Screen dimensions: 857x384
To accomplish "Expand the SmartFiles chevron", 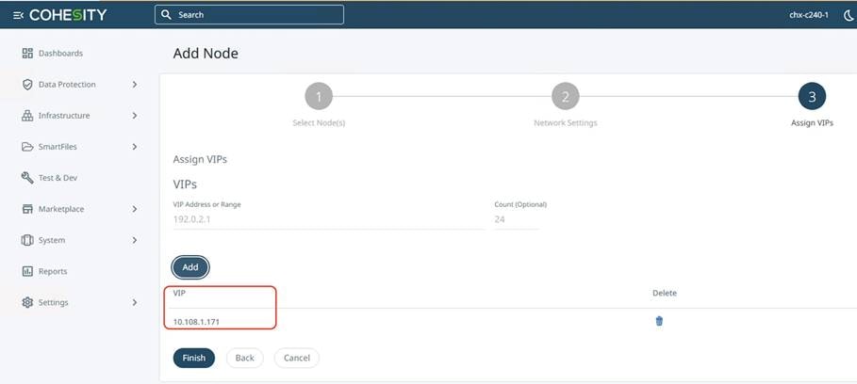I will (135, 147).
